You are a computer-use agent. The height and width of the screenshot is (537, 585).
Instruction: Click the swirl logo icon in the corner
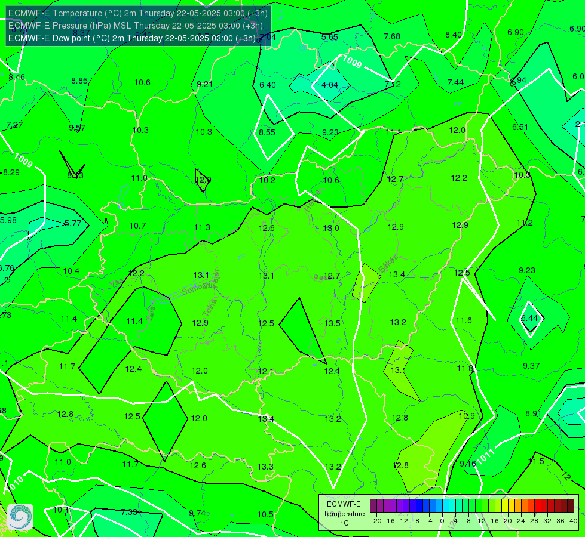pos(20,517)
